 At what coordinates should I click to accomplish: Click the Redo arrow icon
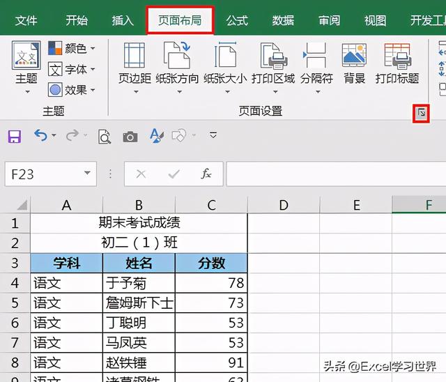pos(72,135)
